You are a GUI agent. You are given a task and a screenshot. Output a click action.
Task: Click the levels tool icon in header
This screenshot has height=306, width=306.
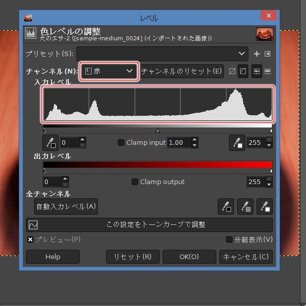31,33
